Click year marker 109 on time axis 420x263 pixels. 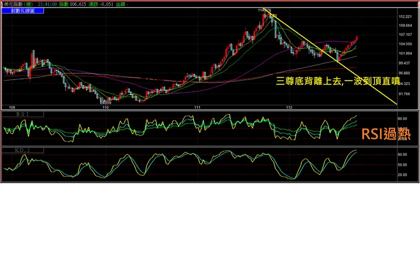pyautogui.click(x=12, y=108)
